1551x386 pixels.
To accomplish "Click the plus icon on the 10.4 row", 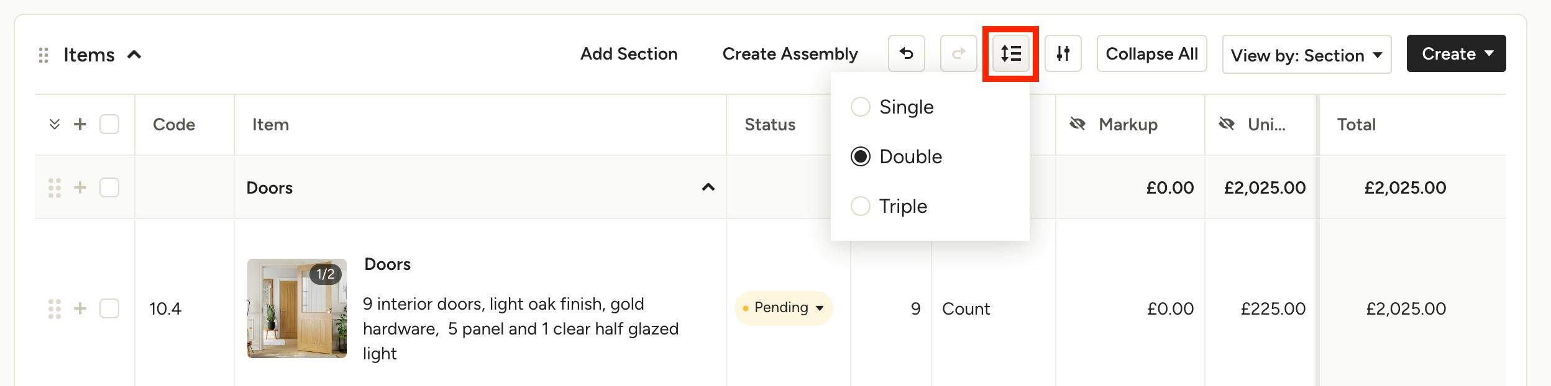I will click(x=80, y=308).
